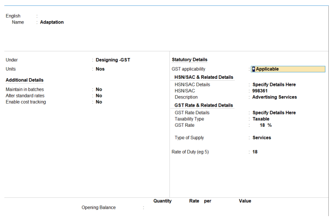Viewport: 336px width, 219px height.
Task: Click the English language alias field
Action: [48, 16]
